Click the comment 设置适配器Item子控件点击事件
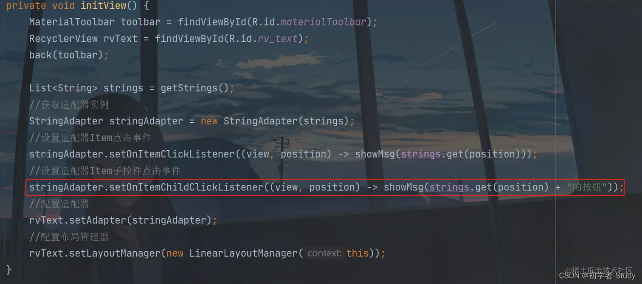The width and height of the screenshot is (642, 284). [105, 171]
